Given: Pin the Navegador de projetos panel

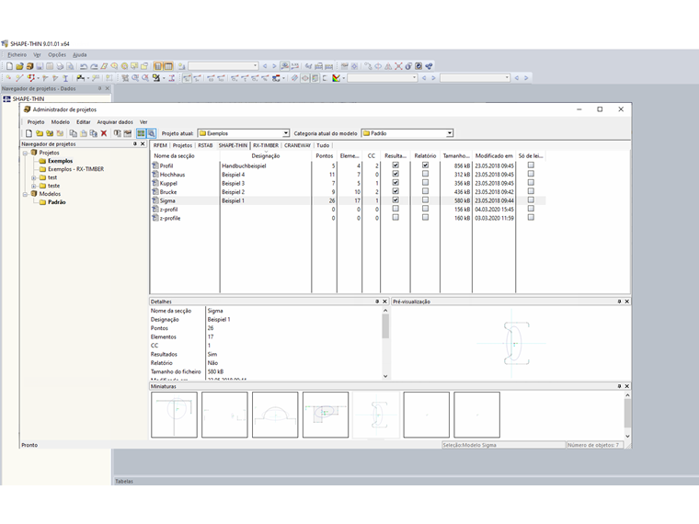Looking at the screenshot, I should click(x=135, y=144).
